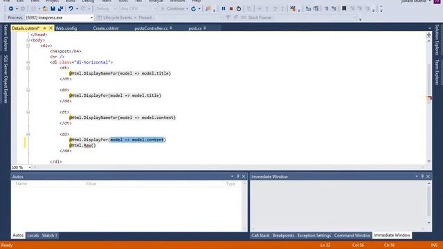
Task: Select the Autos tab
Action: [x=18, y=235]
